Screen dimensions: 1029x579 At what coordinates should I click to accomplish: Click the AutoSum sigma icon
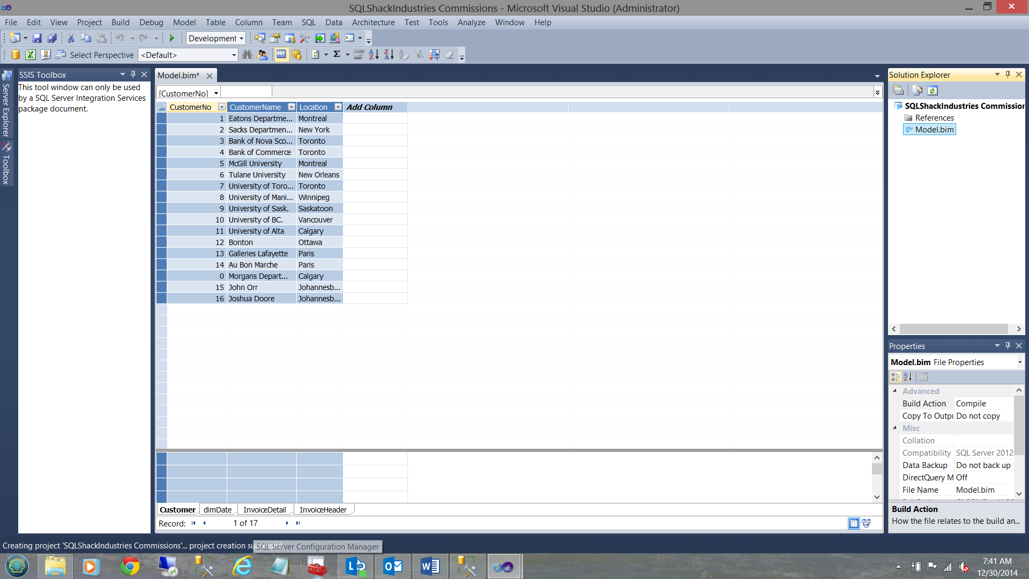[337, 55]
